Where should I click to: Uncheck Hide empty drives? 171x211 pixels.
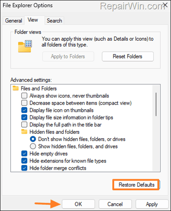[x=24, y=154]
